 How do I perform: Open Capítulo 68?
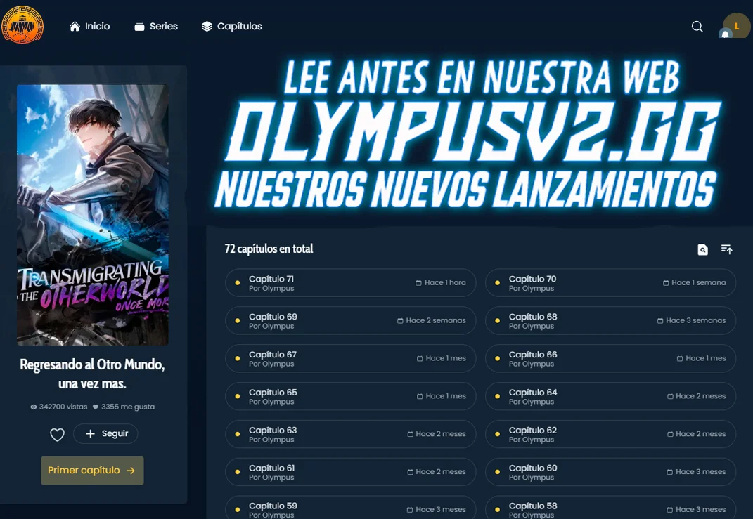610,321
